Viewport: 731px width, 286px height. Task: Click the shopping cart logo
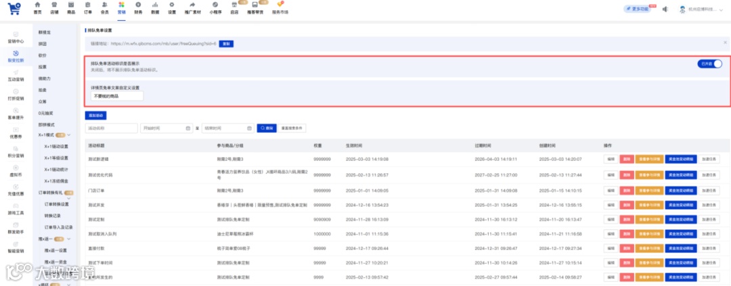14,8
